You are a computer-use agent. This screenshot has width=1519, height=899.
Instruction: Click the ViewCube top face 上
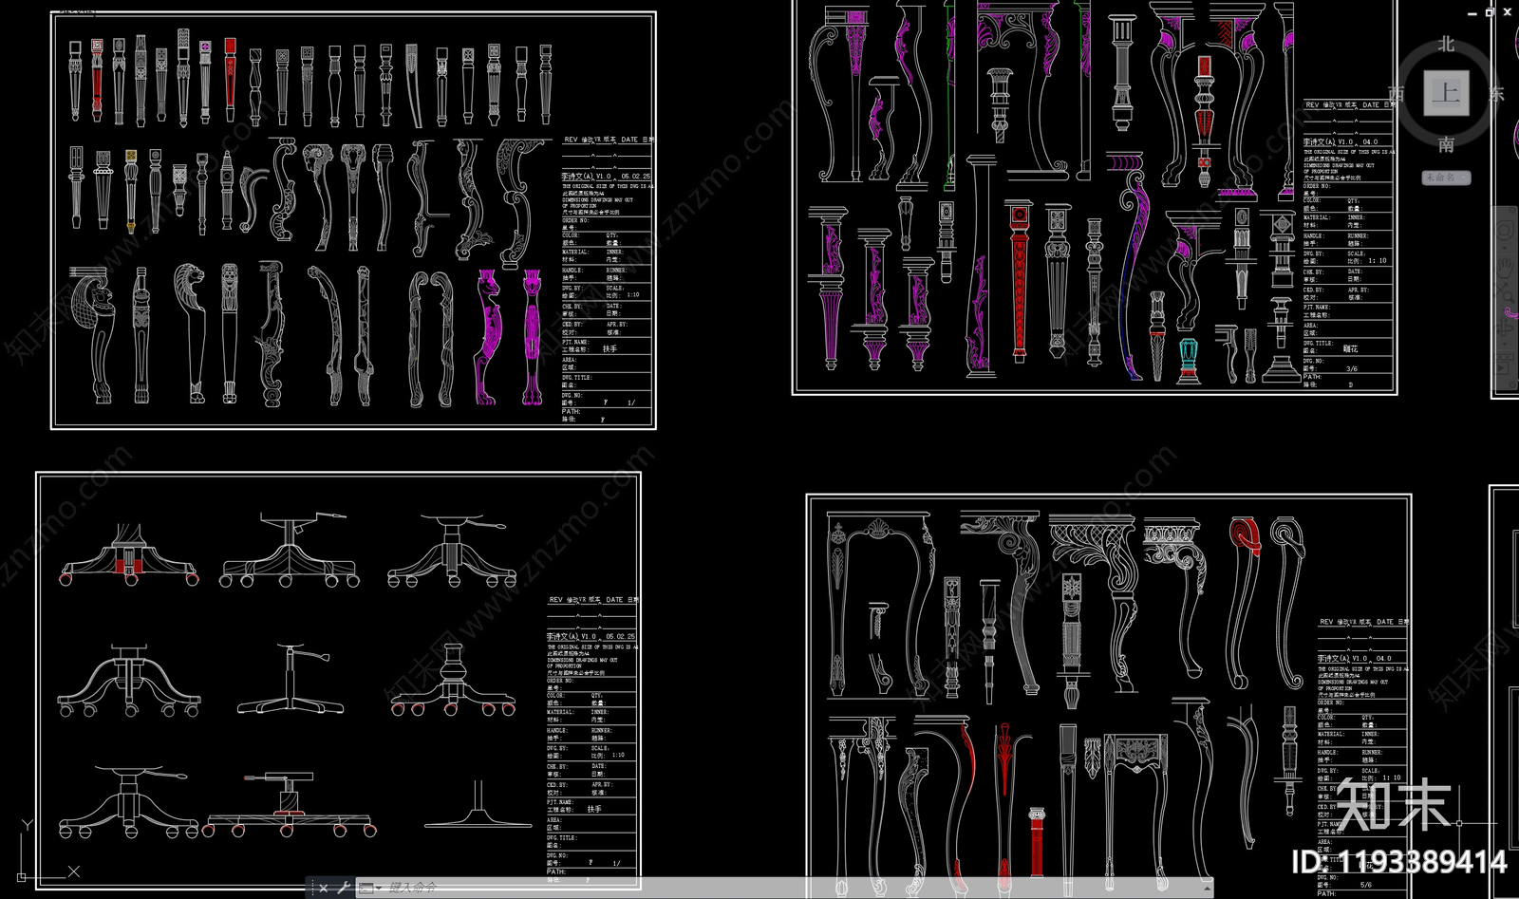[x=1446, y=93]
